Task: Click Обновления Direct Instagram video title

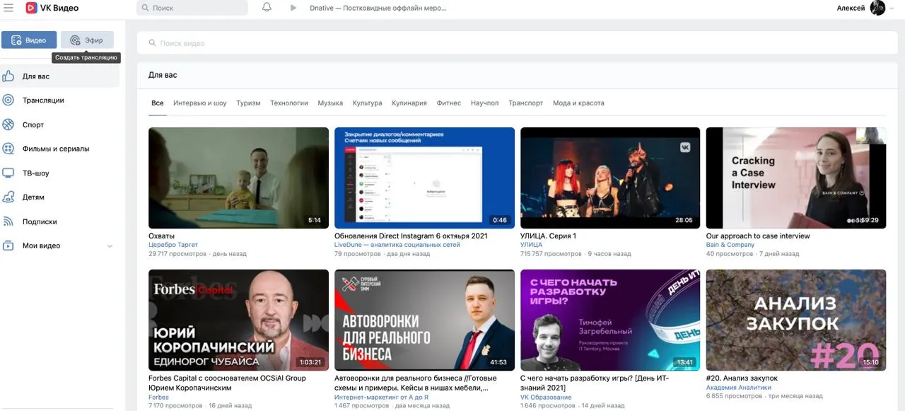Action: click(411, 236)
